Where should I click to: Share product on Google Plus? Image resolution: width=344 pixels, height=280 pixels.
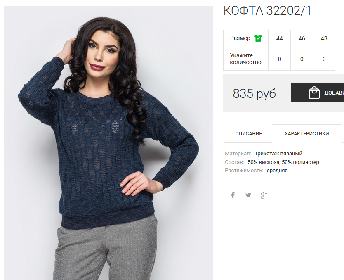coord(264,195)
